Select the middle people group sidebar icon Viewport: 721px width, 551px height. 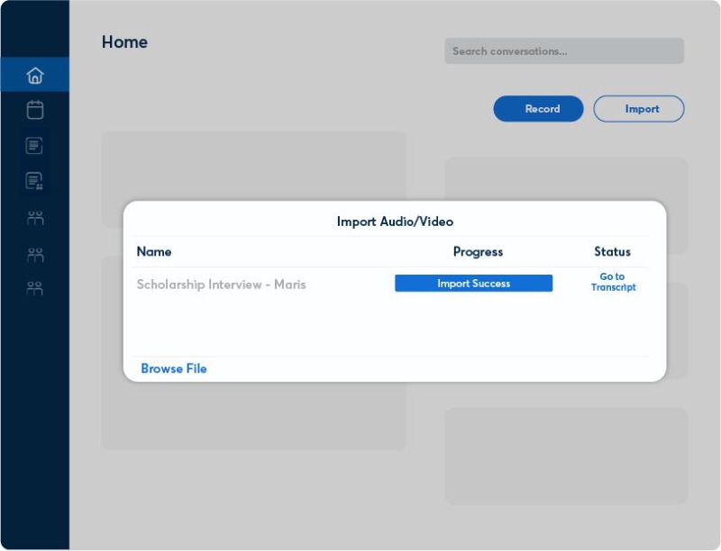click(x=35, y=254)
